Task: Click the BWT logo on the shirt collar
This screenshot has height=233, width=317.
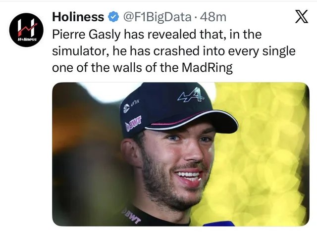Action: [131, 215]
